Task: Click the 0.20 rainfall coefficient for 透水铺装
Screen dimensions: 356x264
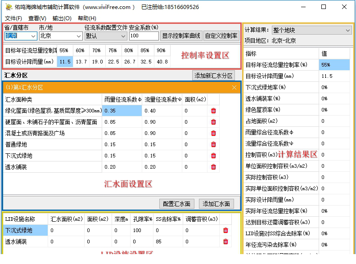Action: pos(122,167)
